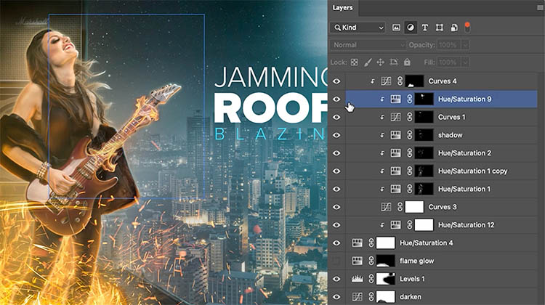Hide the Hue/Saturation 12 layer
This screenshot has height=305, width=545.
pyautogui.click(x=336, y=225)
